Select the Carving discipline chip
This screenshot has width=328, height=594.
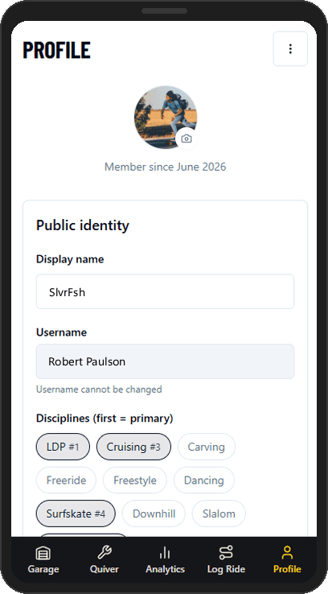click(x=206, y=447)
